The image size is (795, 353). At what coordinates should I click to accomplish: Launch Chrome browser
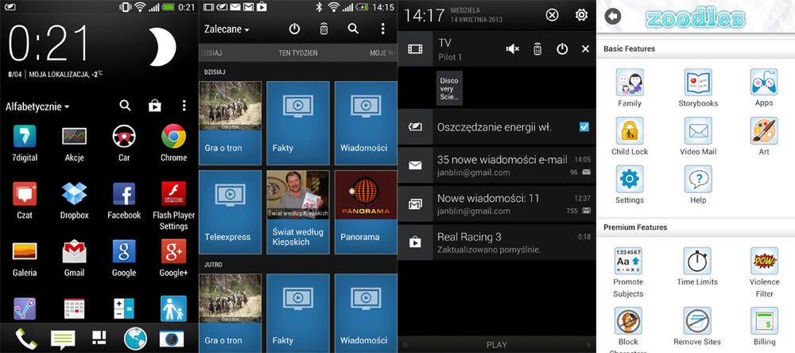point(173,142)
